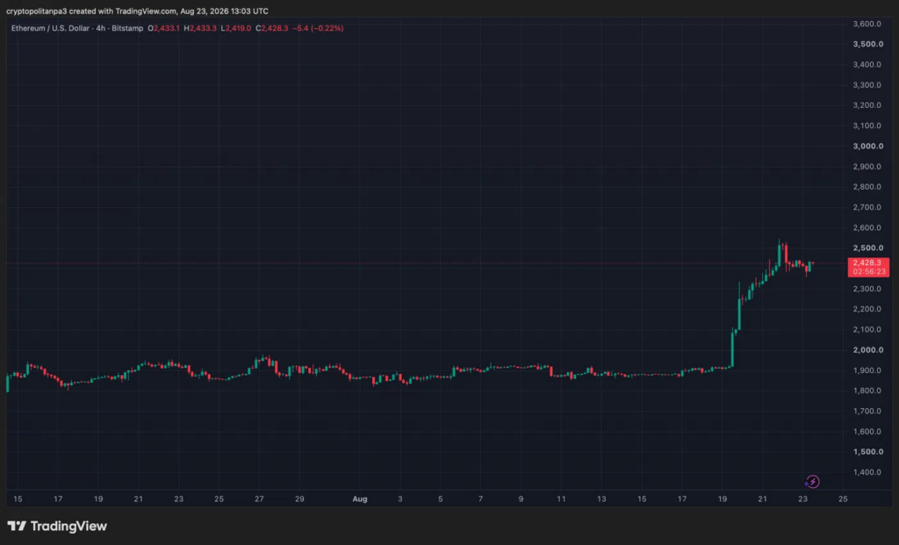Click the 13 date label on time axis
This screenshot has height=545, width=899.
601,499
